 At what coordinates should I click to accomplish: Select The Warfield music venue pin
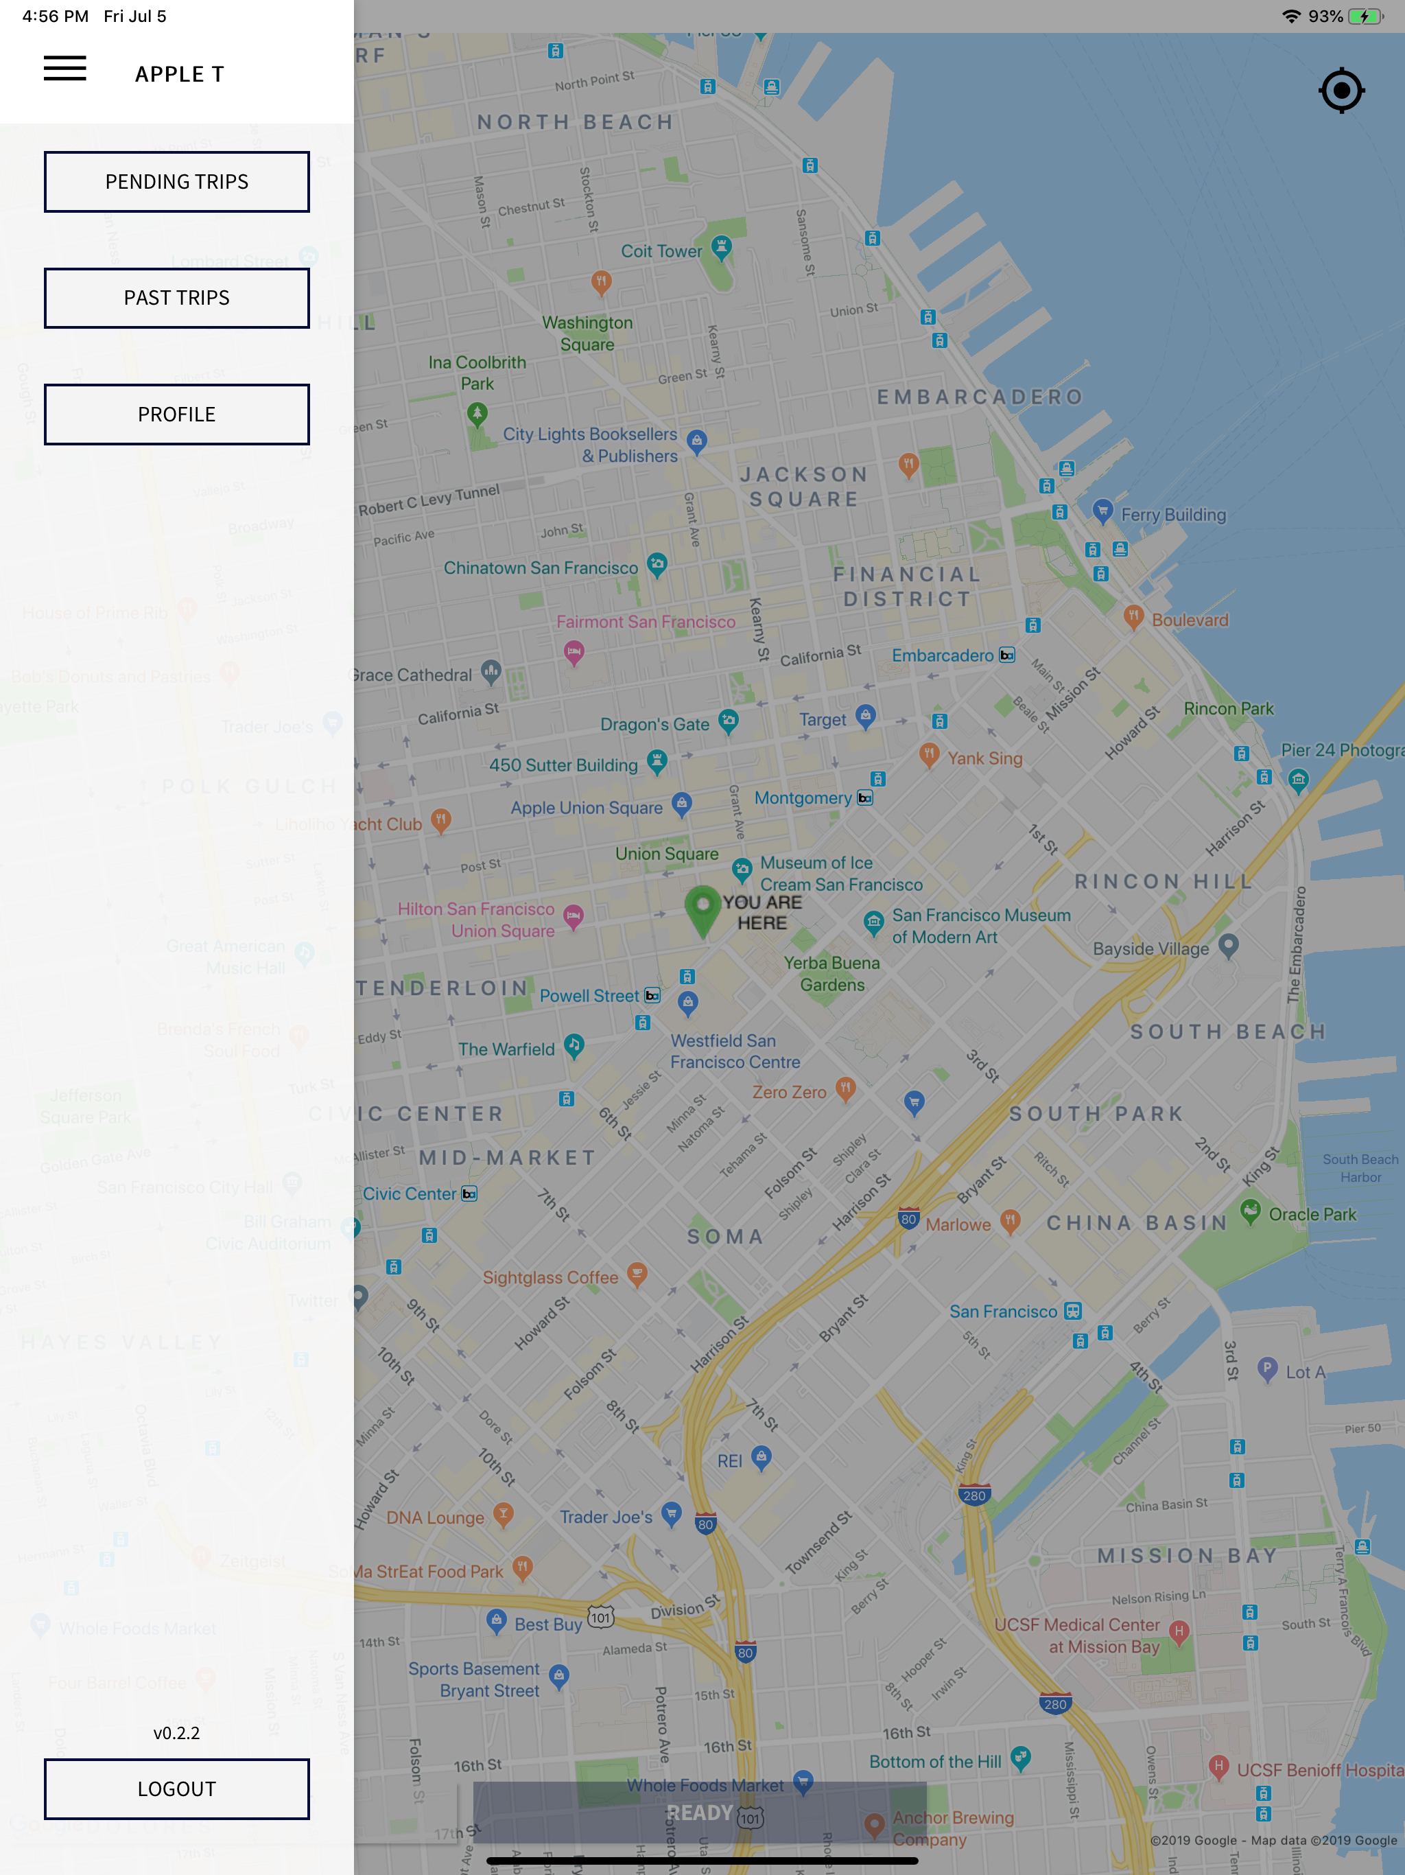tap(574, 1046)
